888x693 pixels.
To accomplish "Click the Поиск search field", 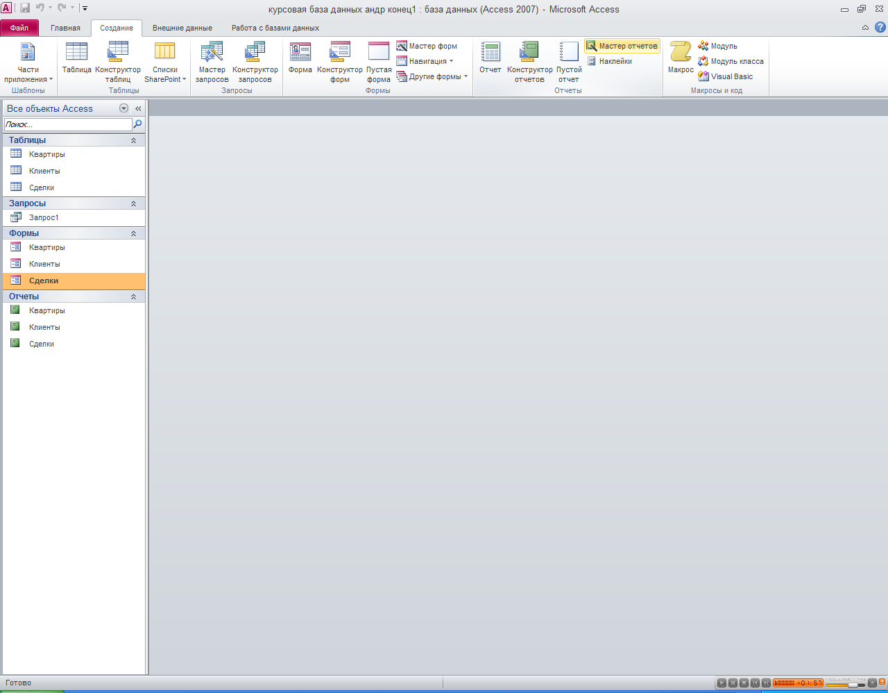I will (68, 124).
